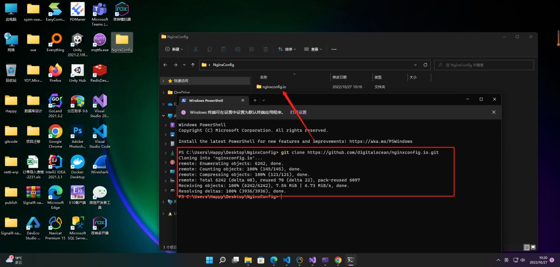
Task: Click the Explorer refresh button
Action: pos(425,65)
